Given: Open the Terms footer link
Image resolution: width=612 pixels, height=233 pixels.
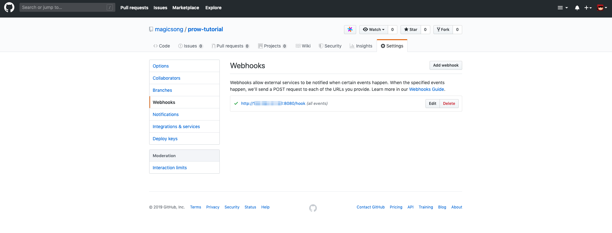Looking at the screenshot, I should coord(195,207).
